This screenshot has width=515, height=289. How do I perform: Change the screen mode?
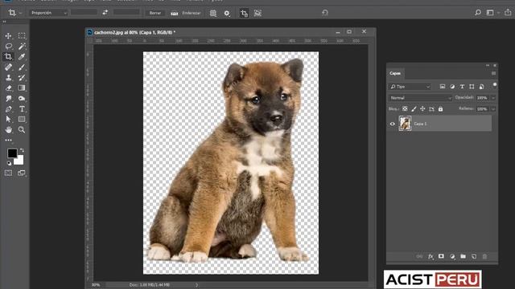coord(22,173)
